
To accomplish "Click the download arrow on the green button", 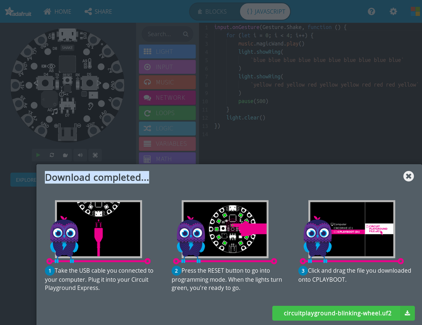I will point(407,313).
